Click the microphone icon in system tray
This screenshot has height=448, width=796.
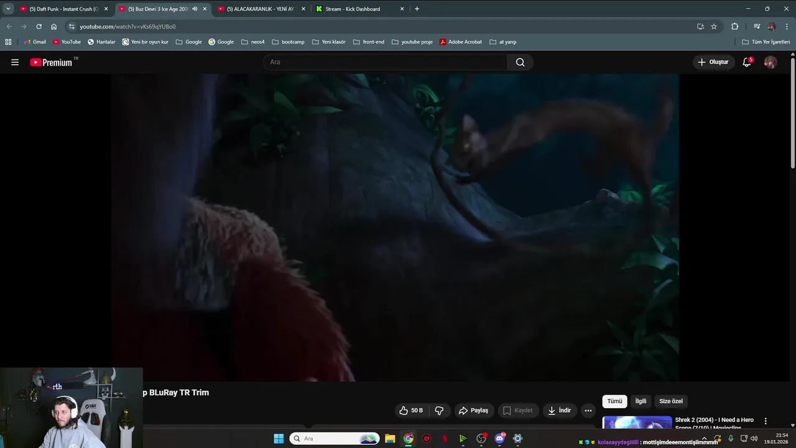731,439
